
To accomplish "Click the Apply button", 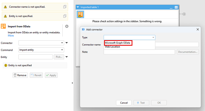I will (x=51, y=75).
